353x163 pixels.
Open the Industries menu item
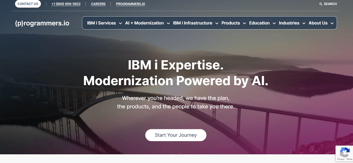(x=289, y=23)
